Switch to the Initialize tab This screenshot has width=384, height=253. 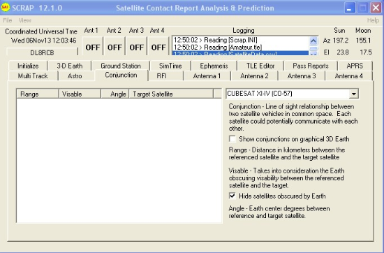[x=28, y=66]
